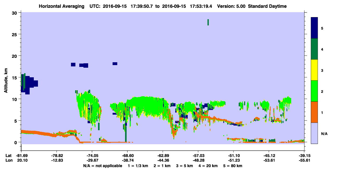
Task: Click legend text '4 = 20 km'
Action: pyautogui.click(x=208, y=166)
